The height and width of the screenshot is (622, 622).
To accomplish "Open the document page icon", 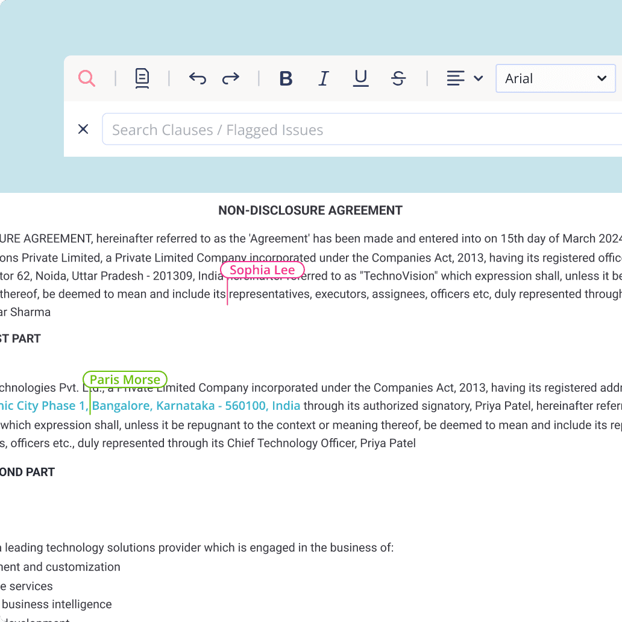I will tap(142, 78).
